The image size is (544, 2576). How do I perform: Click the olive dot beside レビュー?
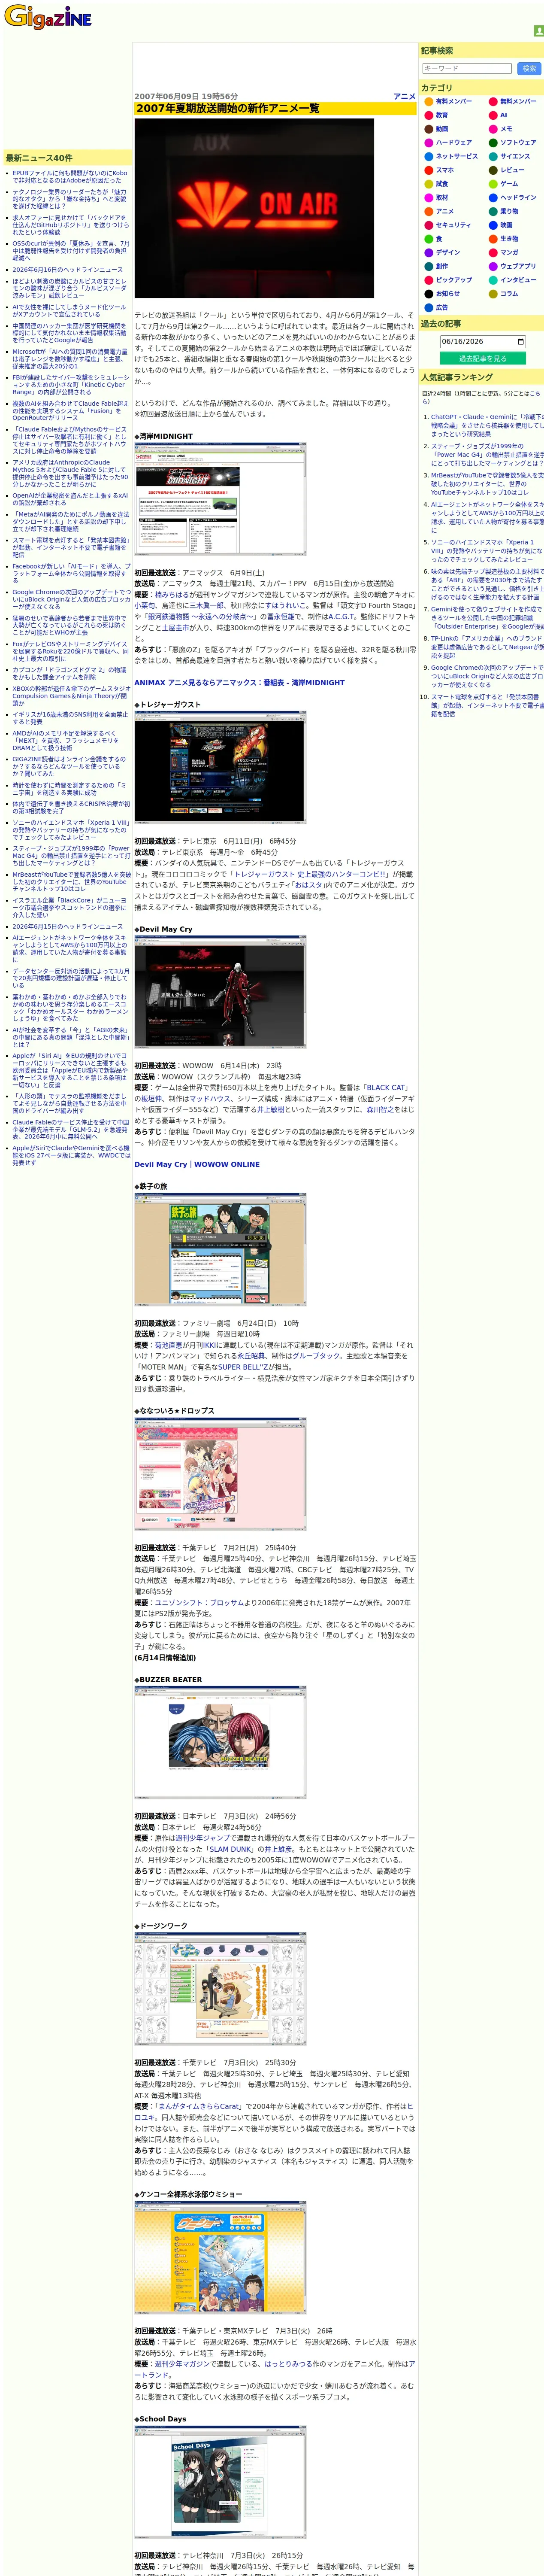pyautogui.click(x=493, y=170)
